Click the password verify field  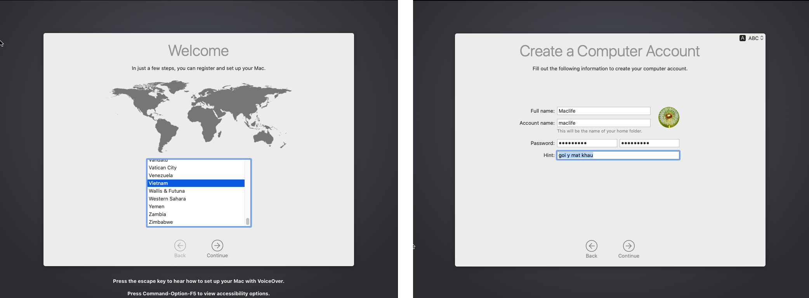[x=649, y=143]
